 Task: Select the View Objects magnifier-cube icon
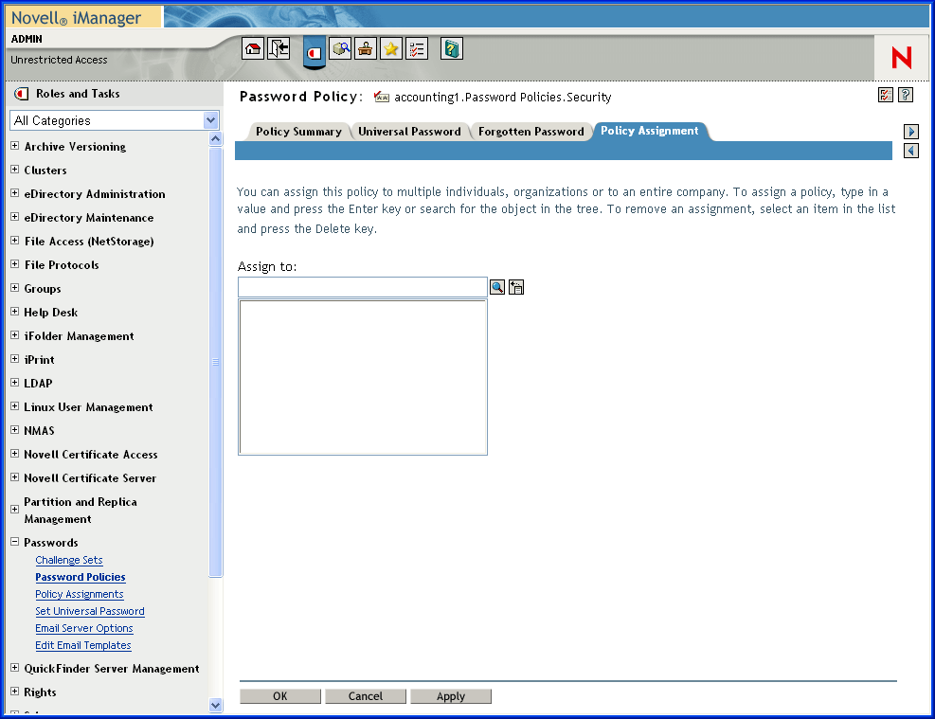pos(340,47)
